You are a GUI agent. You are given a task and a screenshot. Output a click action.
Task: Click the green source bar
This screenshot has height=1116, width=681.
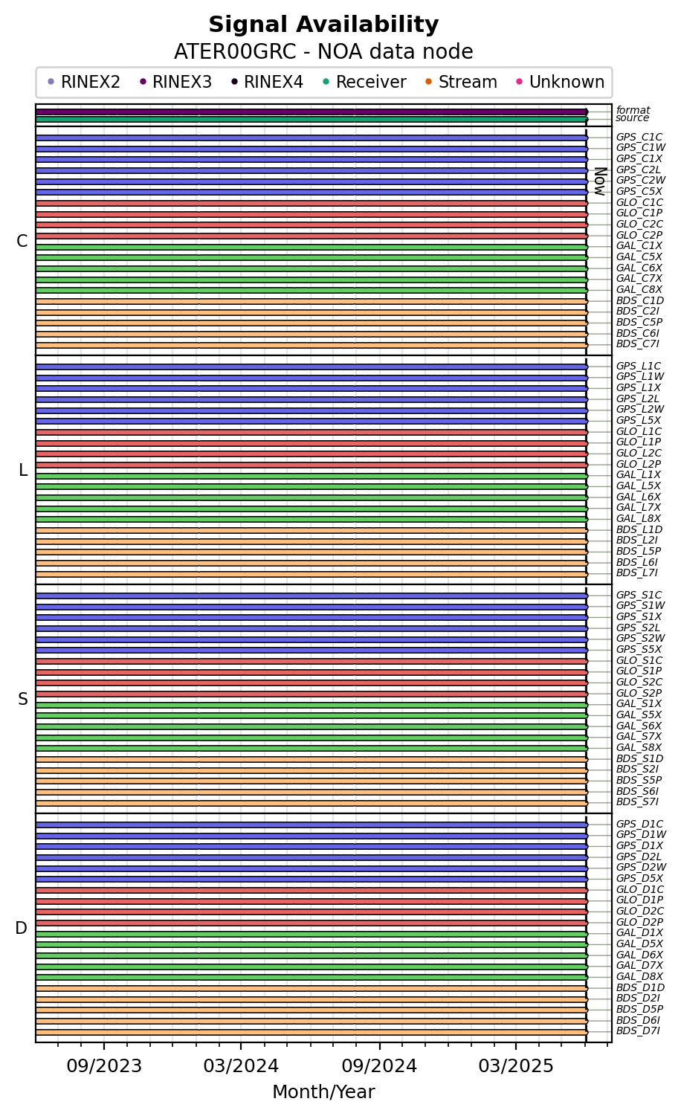[x=312, y=119]
